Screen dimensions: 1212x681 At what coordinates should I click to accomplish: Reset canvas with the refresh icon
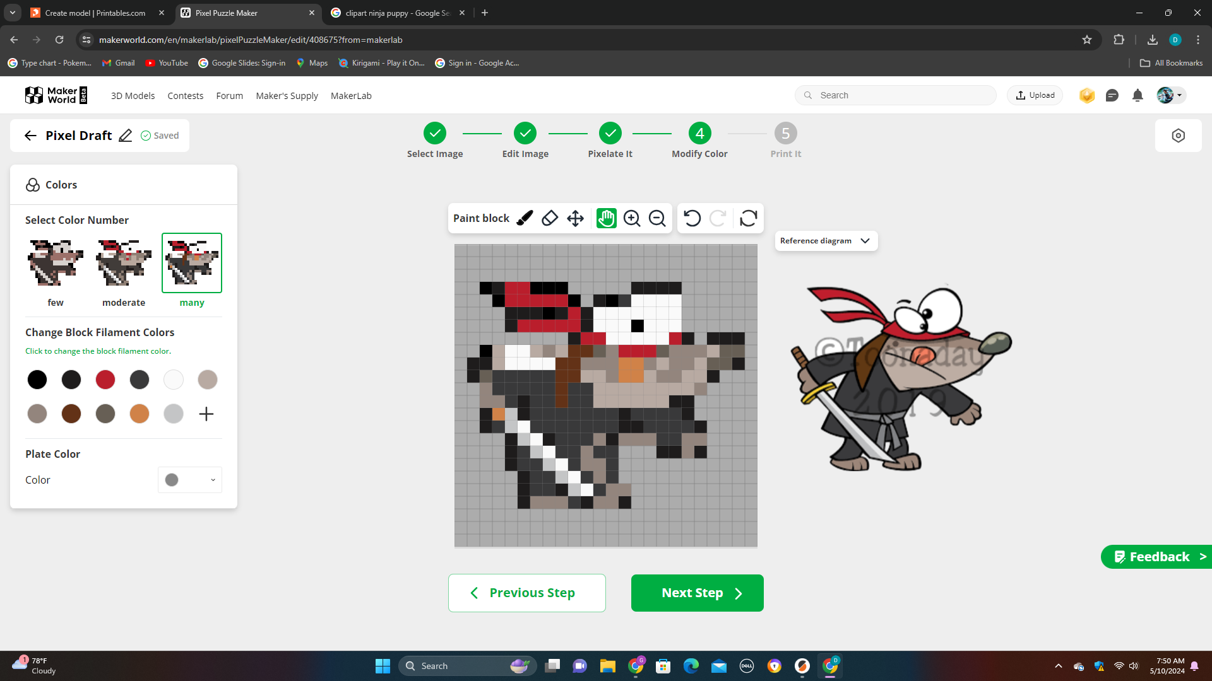(749, 218)
